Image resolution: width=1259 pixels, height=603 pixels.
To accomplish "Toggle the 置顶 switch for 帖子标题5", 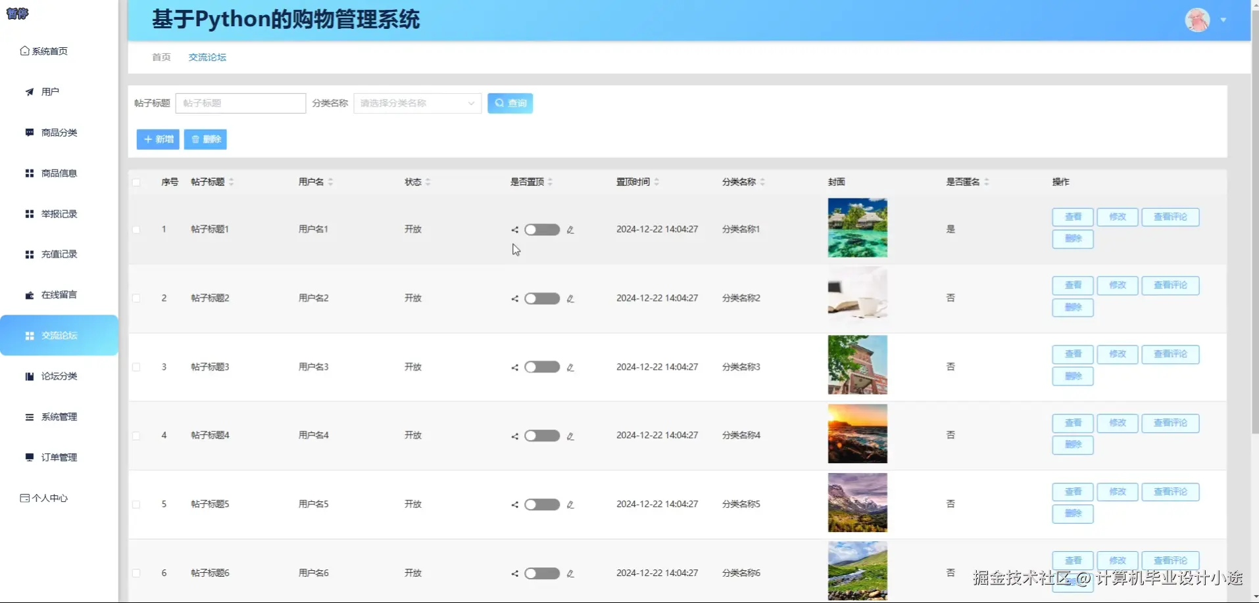I will 542,505.
